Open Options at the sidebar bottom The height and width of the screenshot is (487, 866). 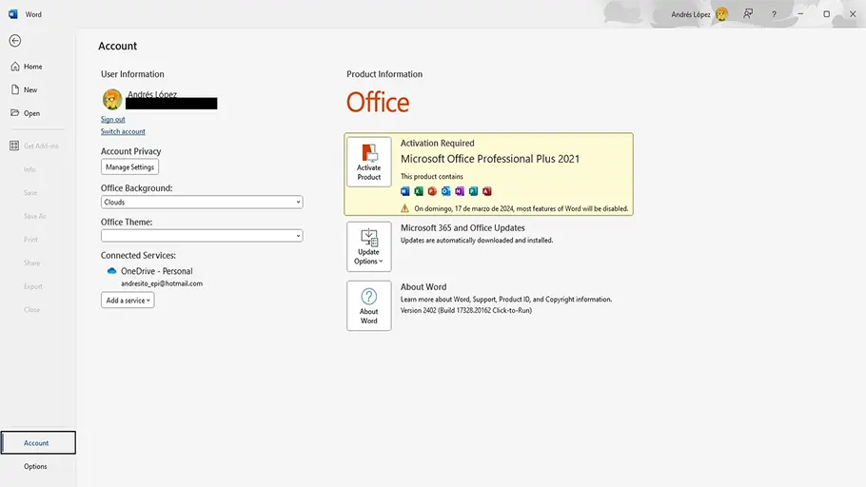(35, 466)
